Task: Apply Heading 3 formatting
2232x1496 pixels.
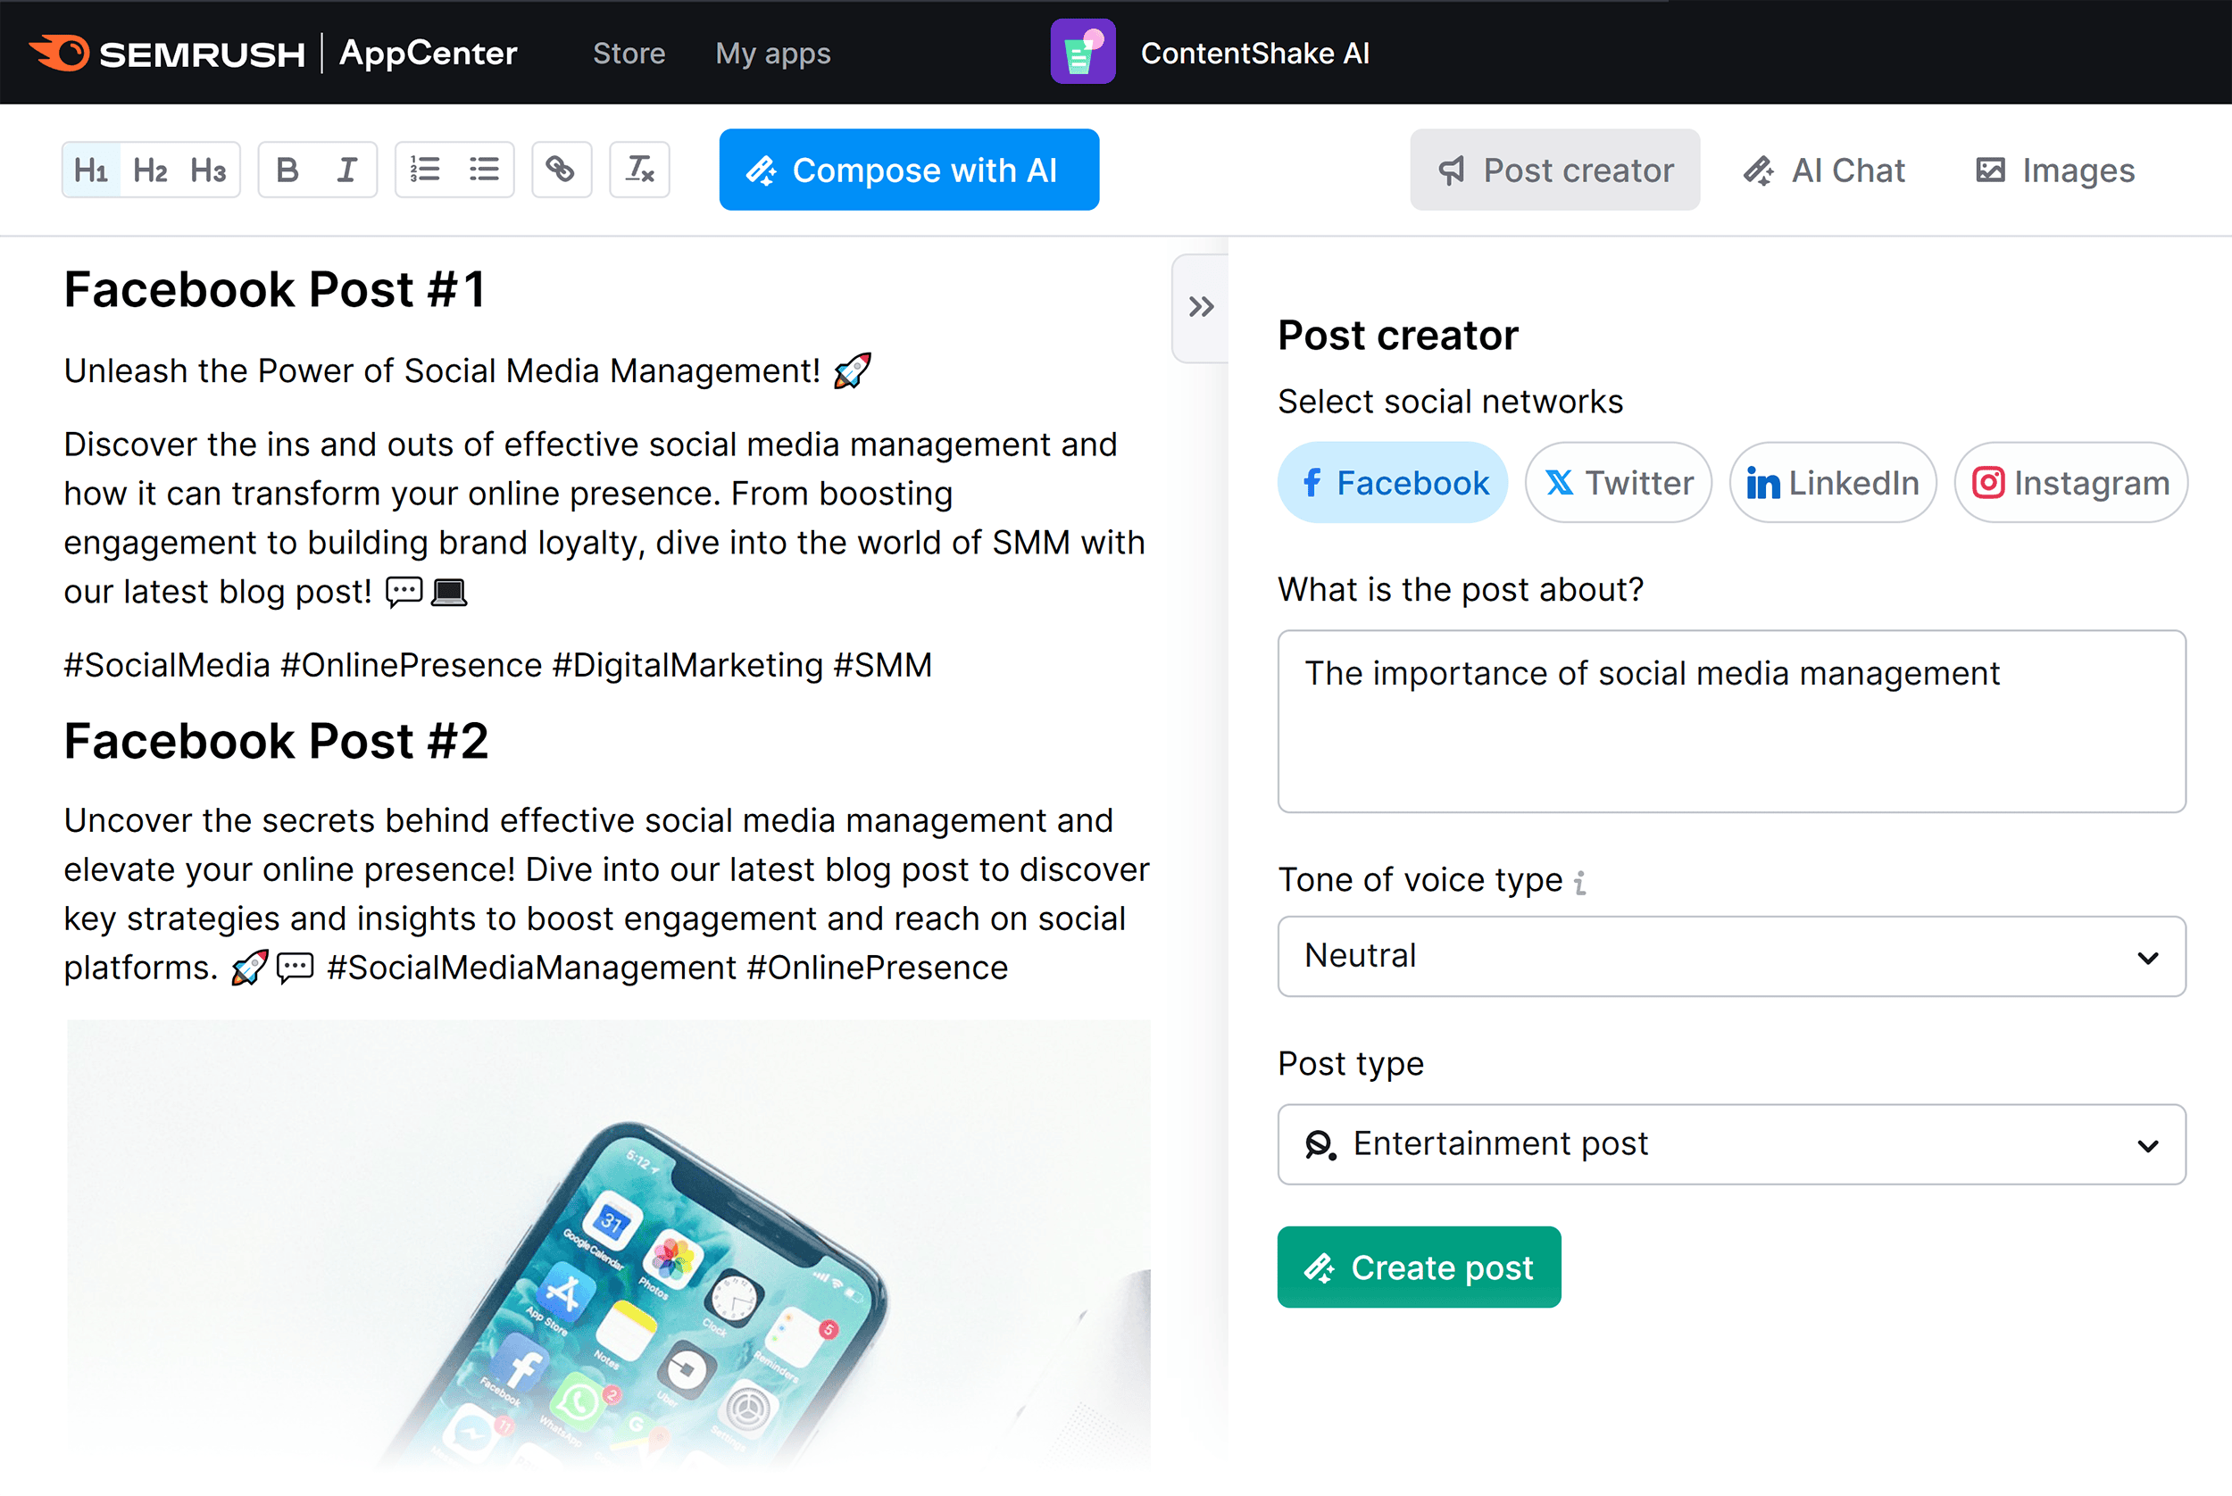Action: 208,170
